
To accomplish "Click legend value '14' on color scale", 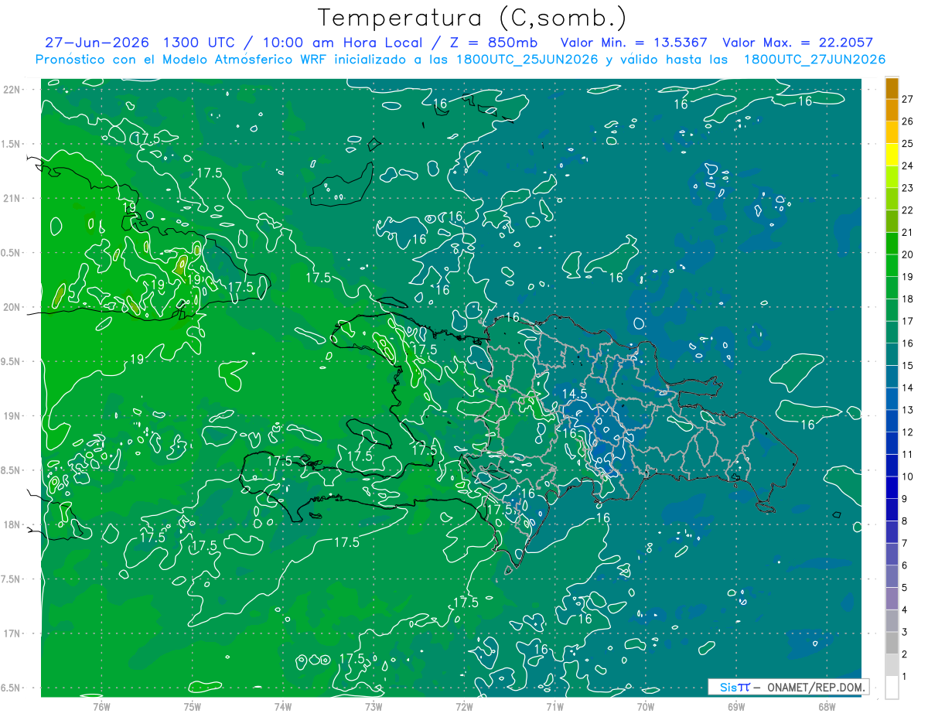I will [x=908, y=388].
